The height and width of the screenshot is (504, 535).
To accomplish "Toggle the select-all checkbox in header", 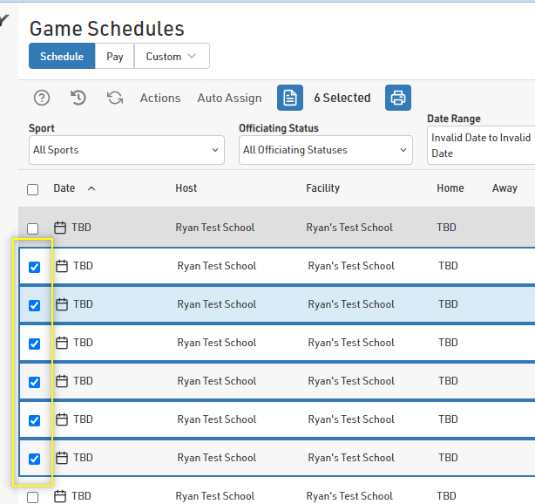I will [33, 189].
